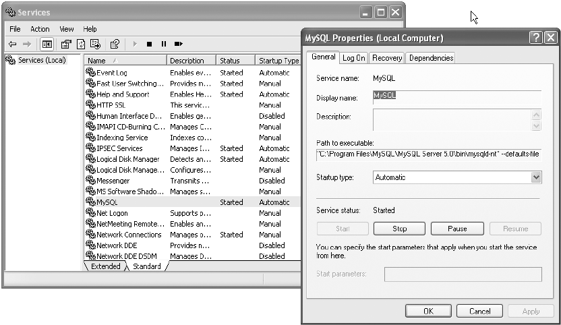Open Properties via the toolbar properties icon
This screenshot has height=325, width=561.
(66, 44)
